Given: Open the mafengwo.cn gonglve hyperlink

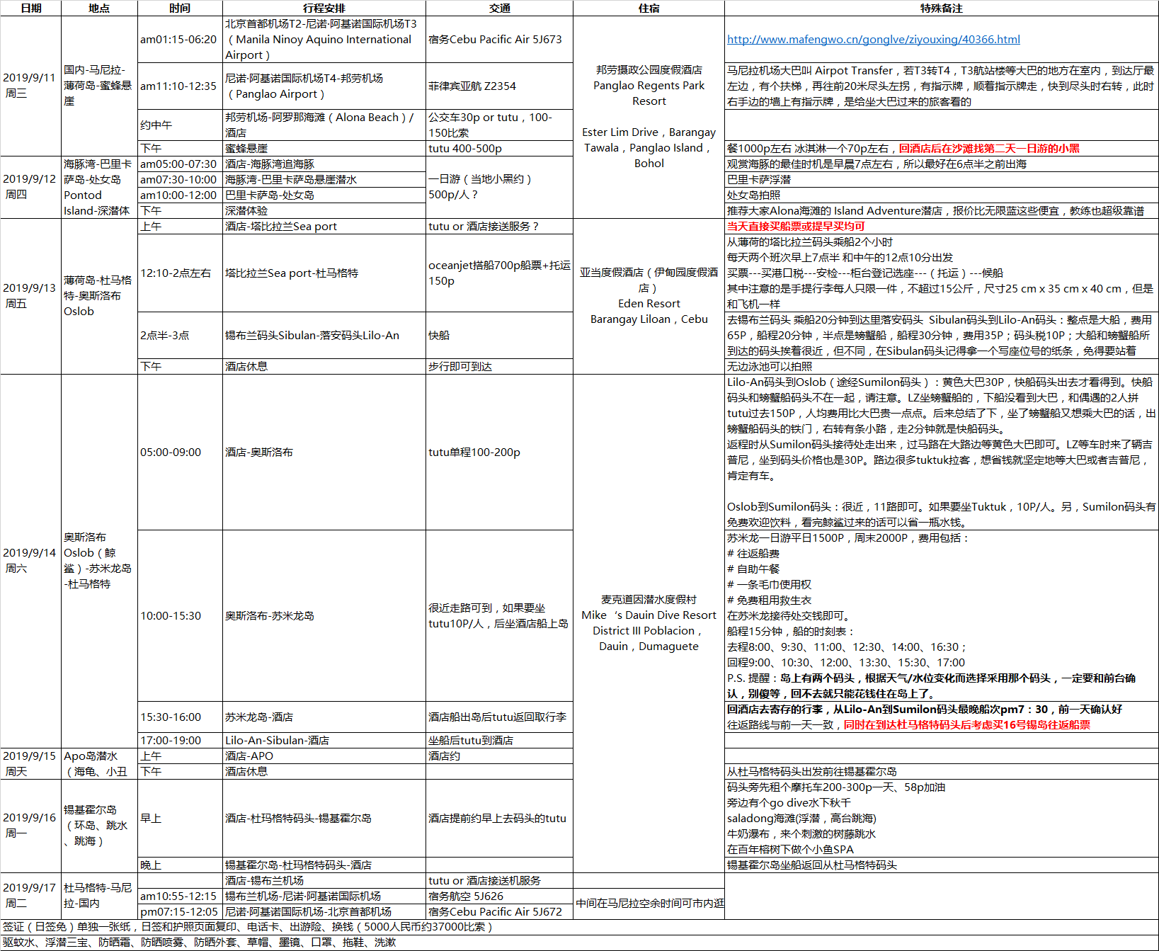Looking at the screenshot, I should click(873, 40).
